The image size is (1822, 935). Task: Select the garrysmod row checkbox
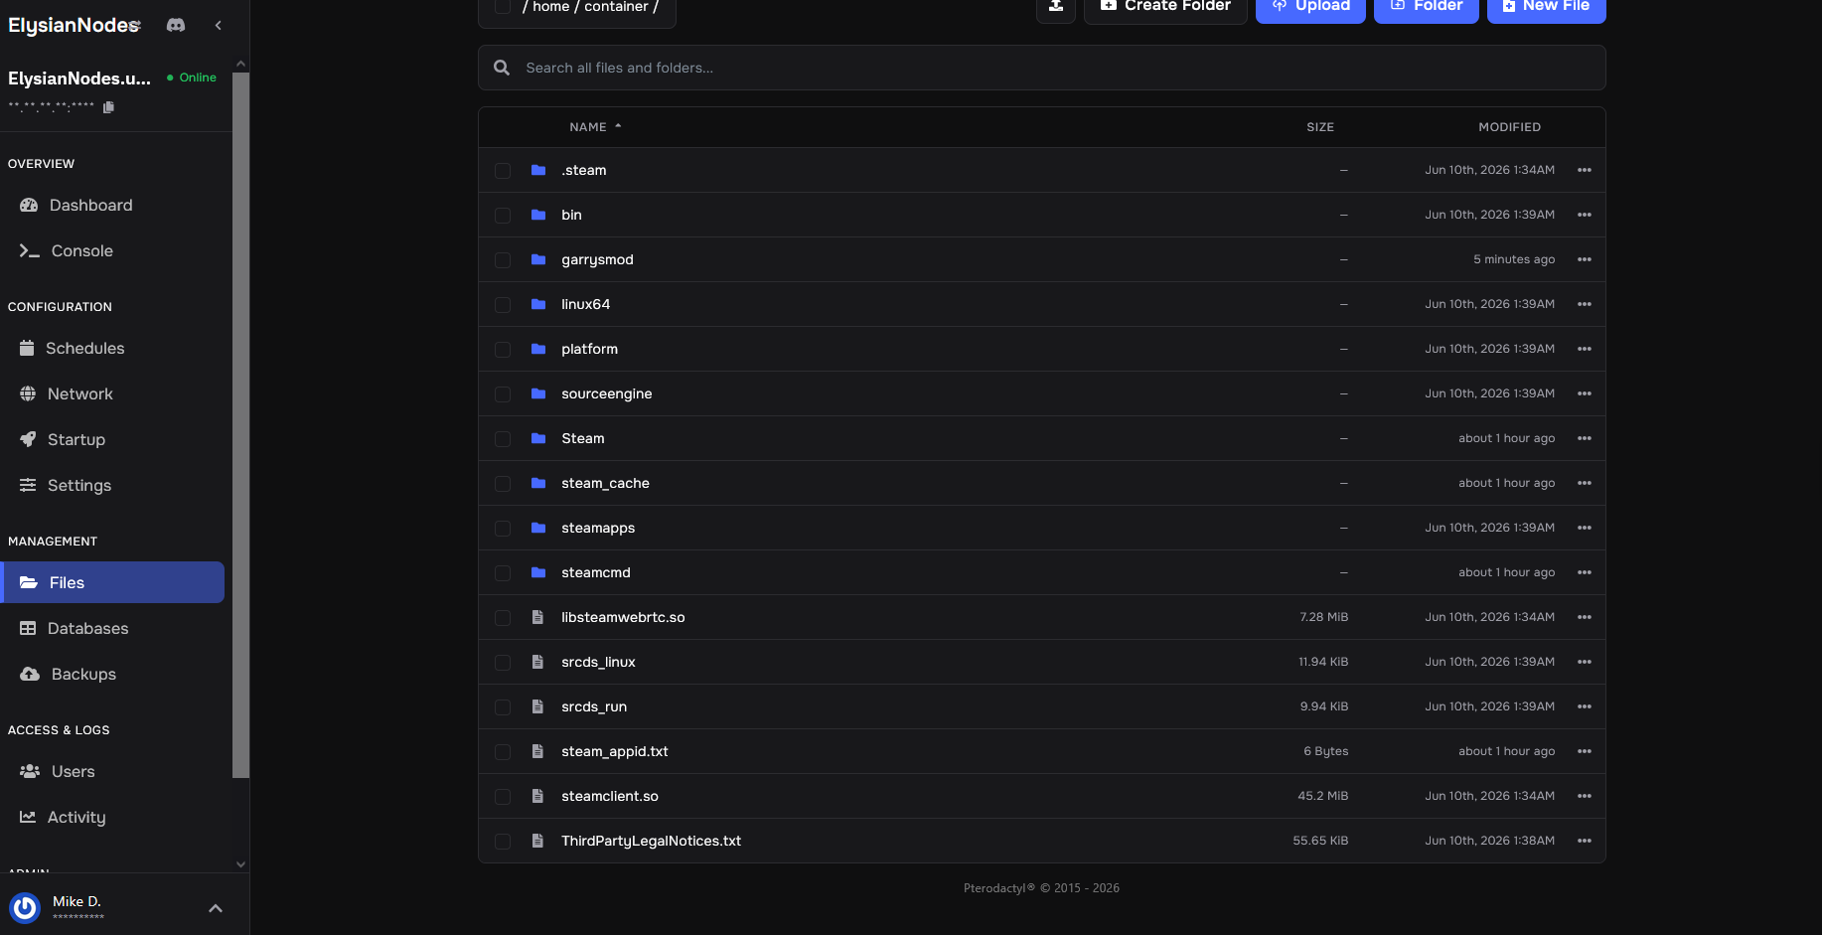[x=503, y=260]
